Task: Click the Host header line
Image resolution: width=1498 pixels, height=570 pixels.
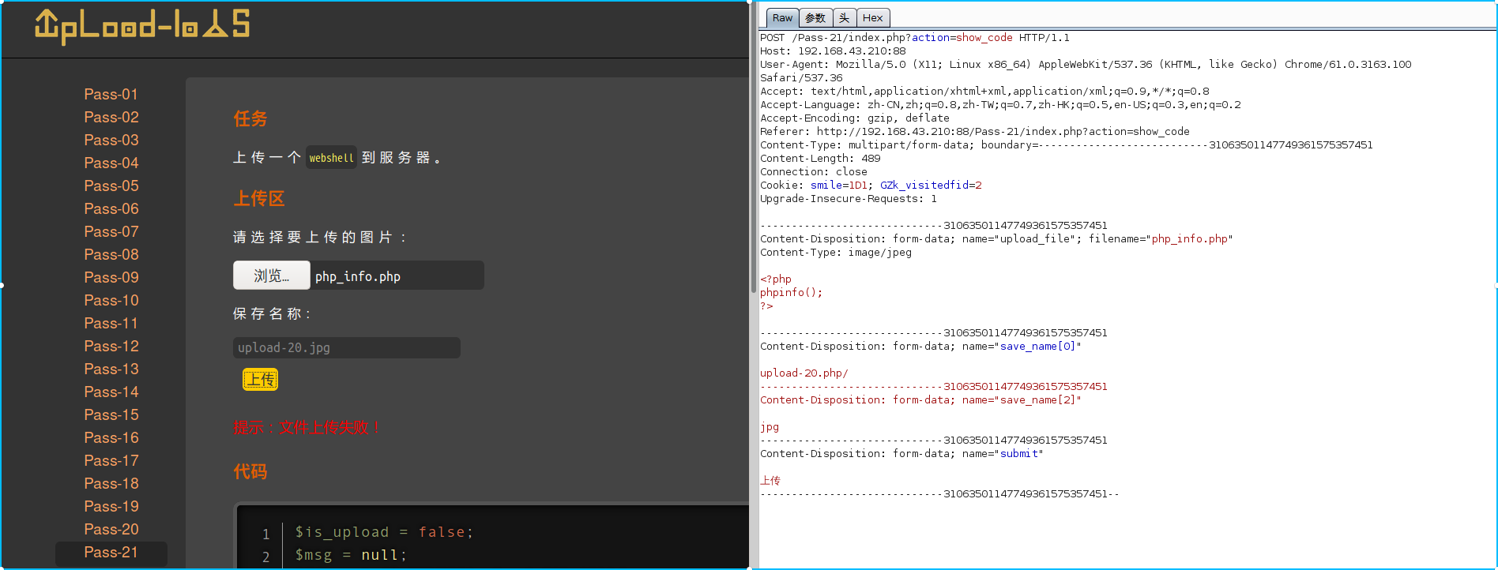Action: [x=833, y=51]
